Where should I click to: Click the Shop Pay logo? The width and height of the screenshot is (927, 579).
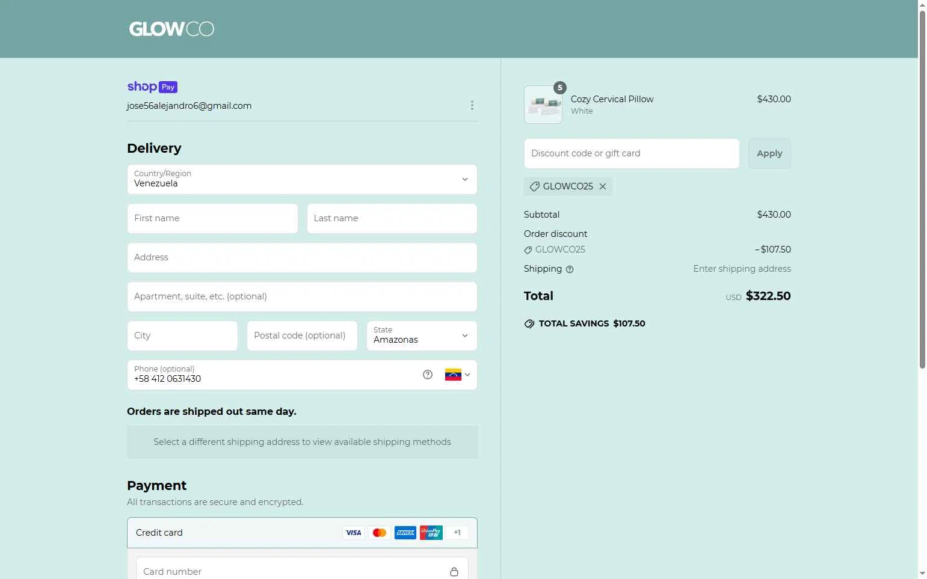click(x=152, y=87)
